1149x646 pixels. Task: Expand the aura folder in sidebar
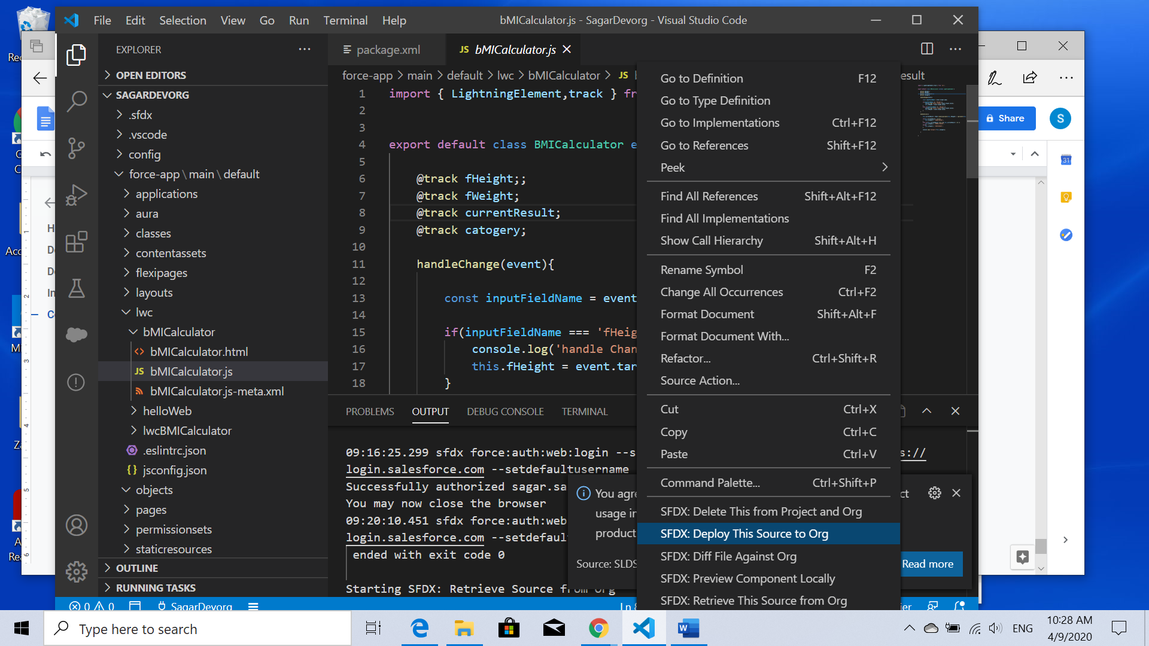click(146, 213)
